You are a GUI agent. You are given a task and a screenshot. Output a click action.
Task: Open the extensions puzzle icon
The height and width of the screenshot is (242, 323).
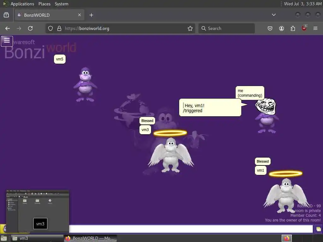(293, 28)
